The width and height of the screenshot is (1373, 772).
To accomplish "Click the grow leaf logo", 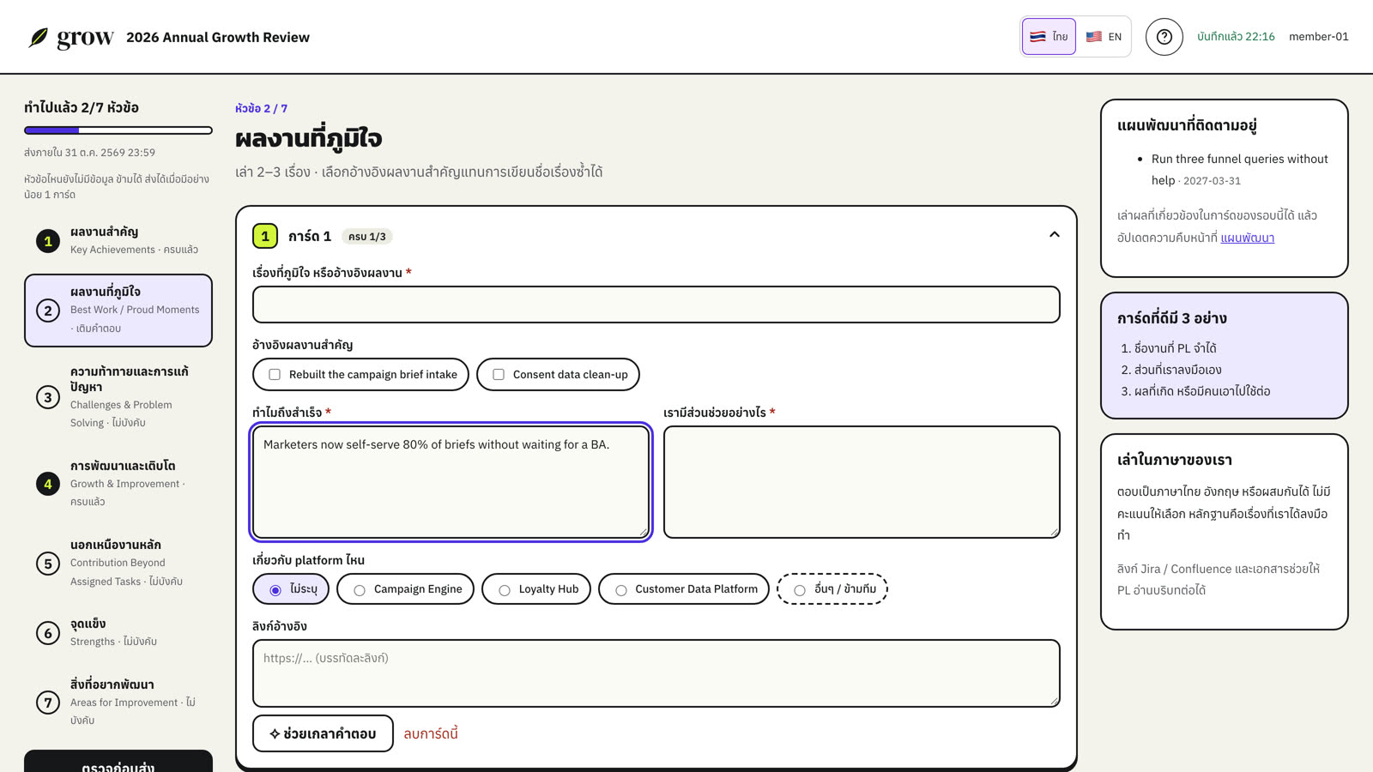I will click(39, 37).
